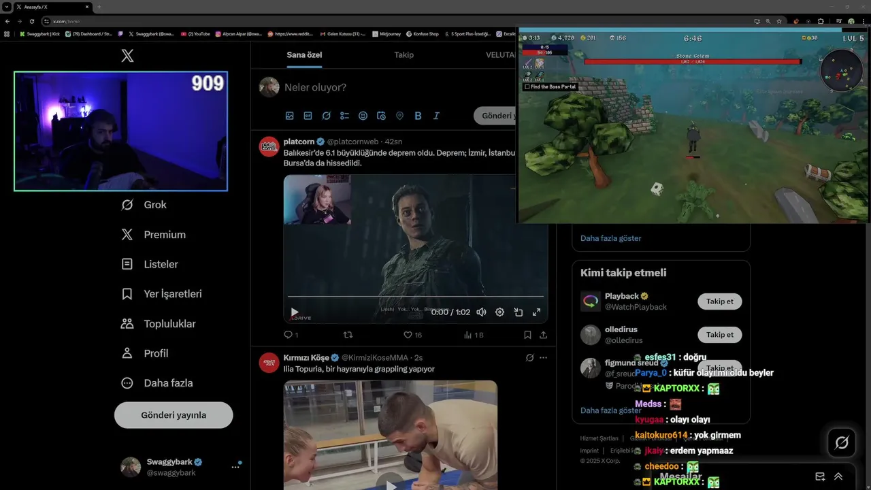Open the emoji picker in composer
The image size is (871, 490).
tap(363, 116)
